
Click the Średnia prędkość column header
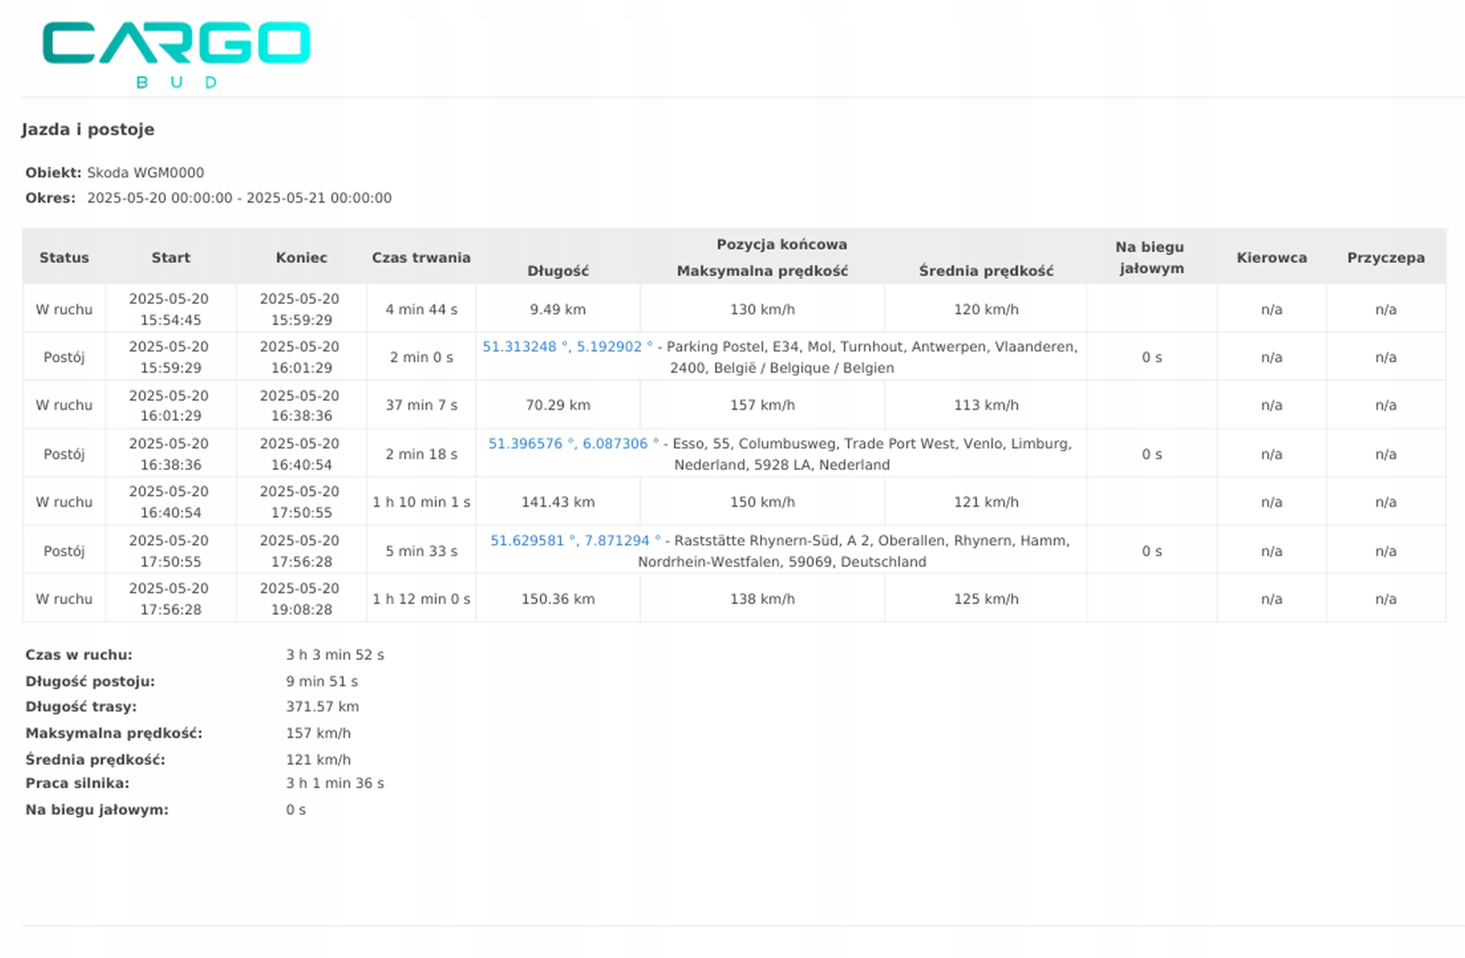(x=985, y=271)
